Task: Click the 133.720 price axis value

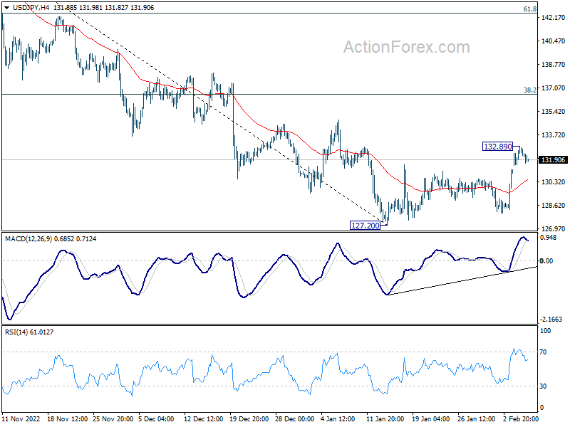Action: (x=554, y=135)
